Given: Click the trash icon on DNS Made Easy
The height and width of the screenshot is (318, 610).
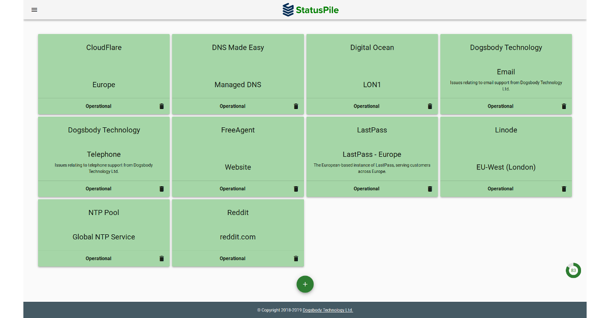Looking at the screenshot, I should tap(295, 107).
